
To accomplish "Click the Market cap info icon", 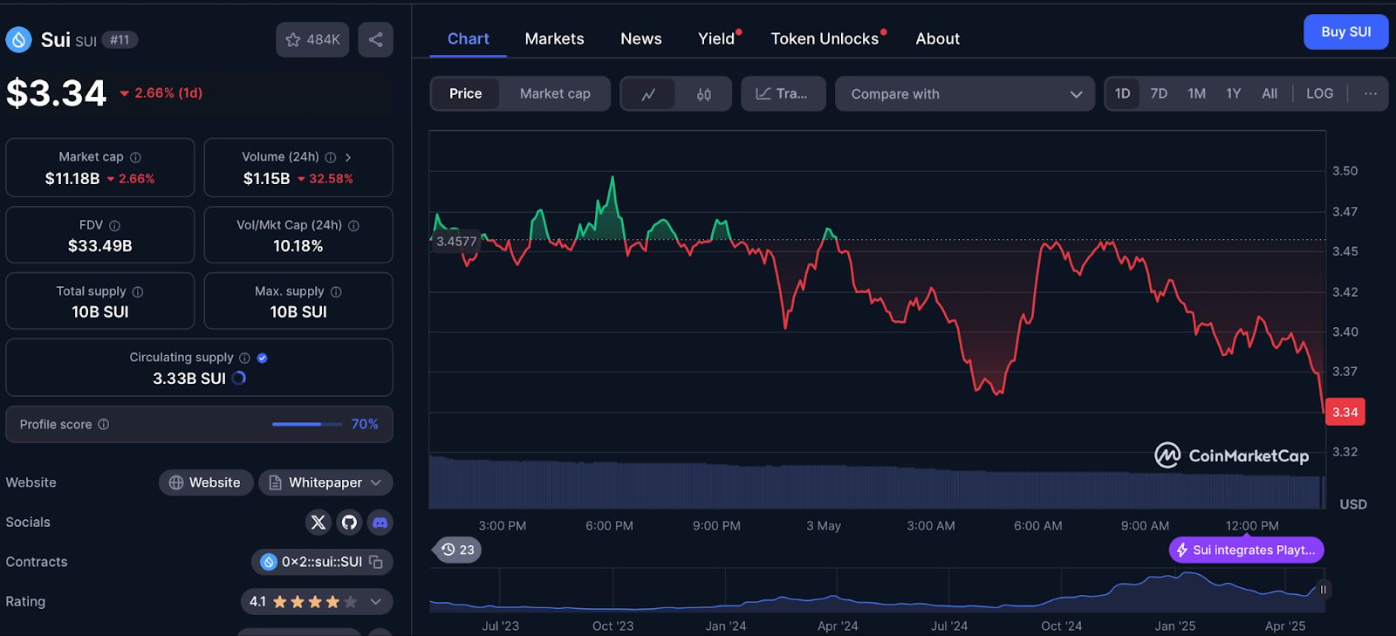I will tap(135, 157).
